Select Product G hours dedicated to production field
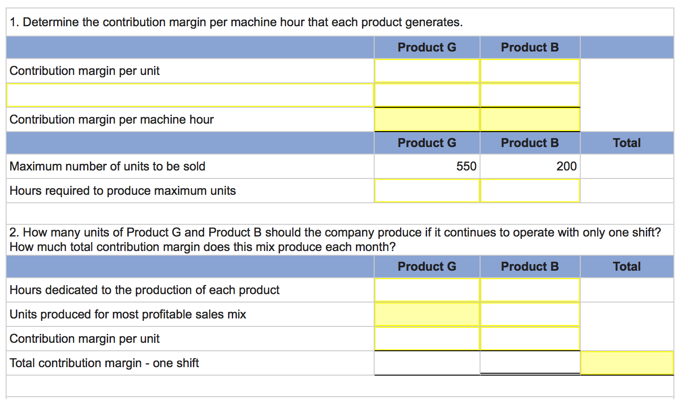Viewport: 695px width, 399px height. 427,290
